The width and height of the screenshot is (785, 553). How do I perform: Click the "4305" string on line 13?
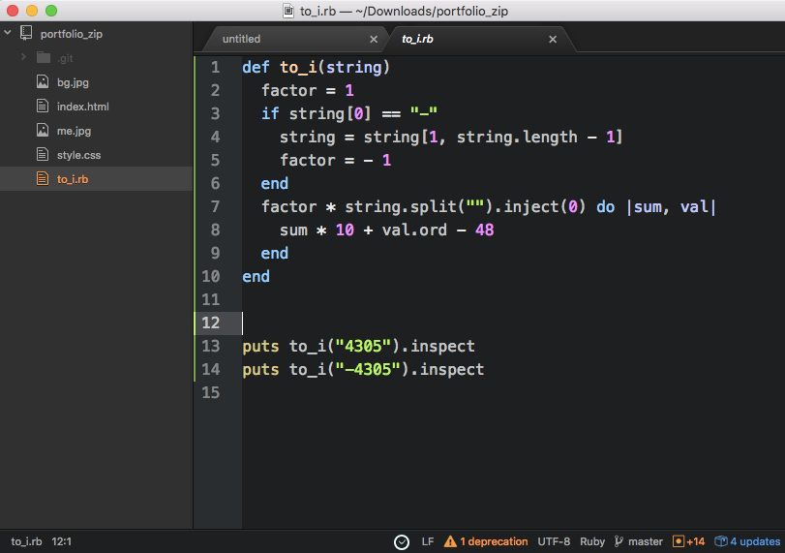pos(363,346)
